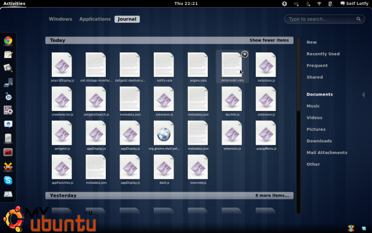Filter journal by New
372x233 pixels.
tap(311, 42)
